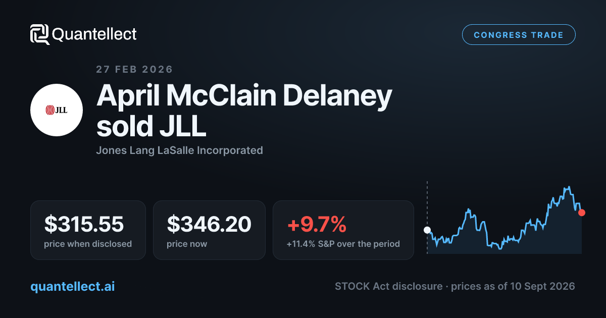Click the $346.20 price now card

click(x=209, y=230)
